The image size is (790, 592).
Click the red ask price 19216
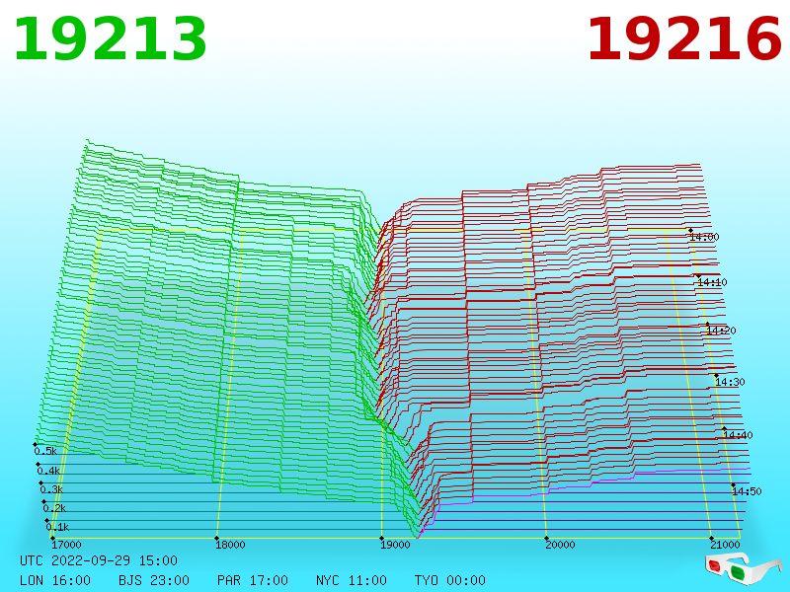[x=684, y=39]
